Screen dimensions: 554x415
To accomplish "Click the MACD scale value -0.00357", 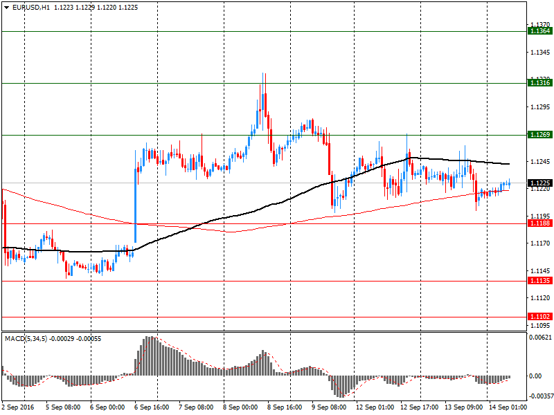I will coord(540,396).
